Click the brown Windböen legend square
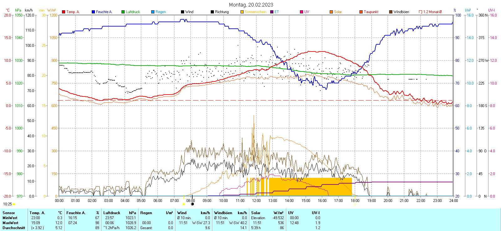Image resolution: width=501 pixels, height=231 pixels. click(x=391, y=12)
